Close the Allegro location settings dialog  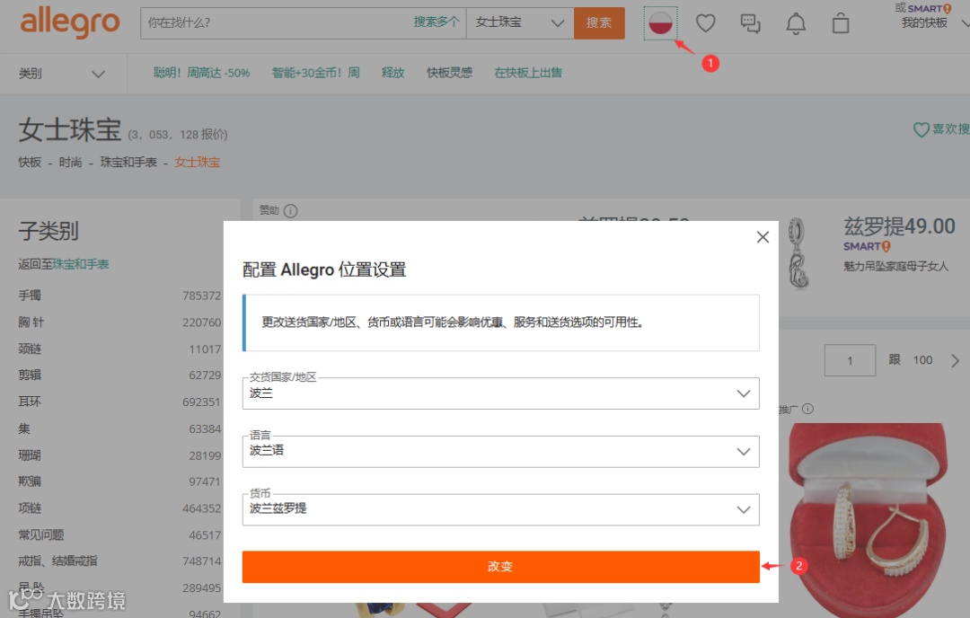coord(763,237)
